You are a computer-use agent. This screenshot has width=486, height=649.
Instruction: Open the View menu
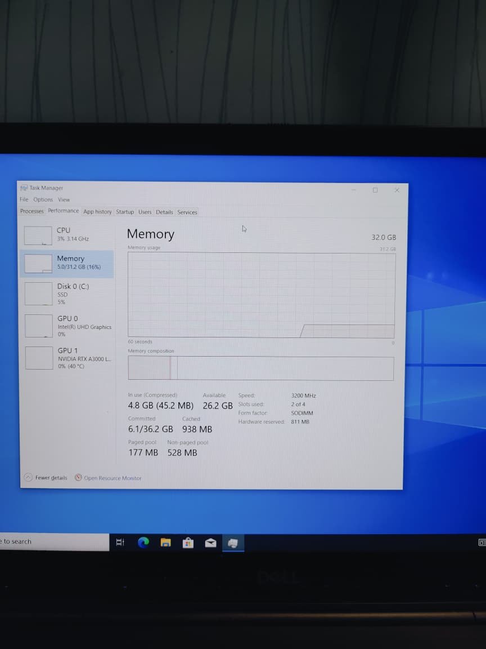[x=64, y=199]
